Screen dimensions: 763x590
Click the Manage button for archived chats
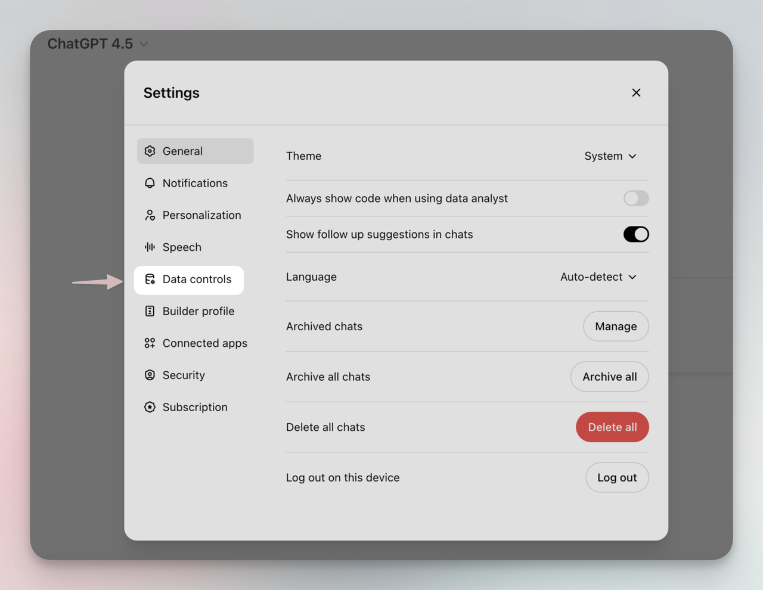pyautogui.click(x=616, y=326)
